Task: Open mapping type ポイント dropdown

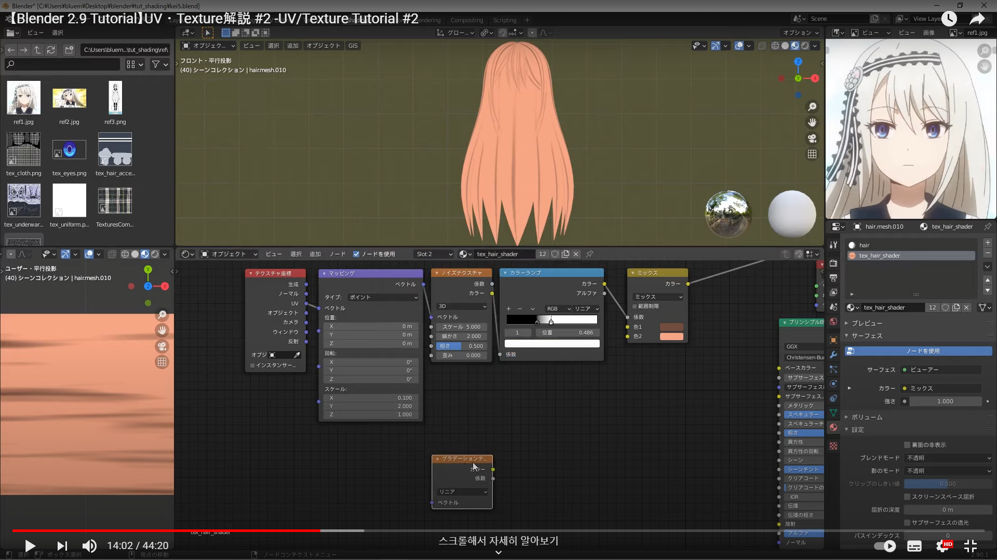Action: point(383,297)
